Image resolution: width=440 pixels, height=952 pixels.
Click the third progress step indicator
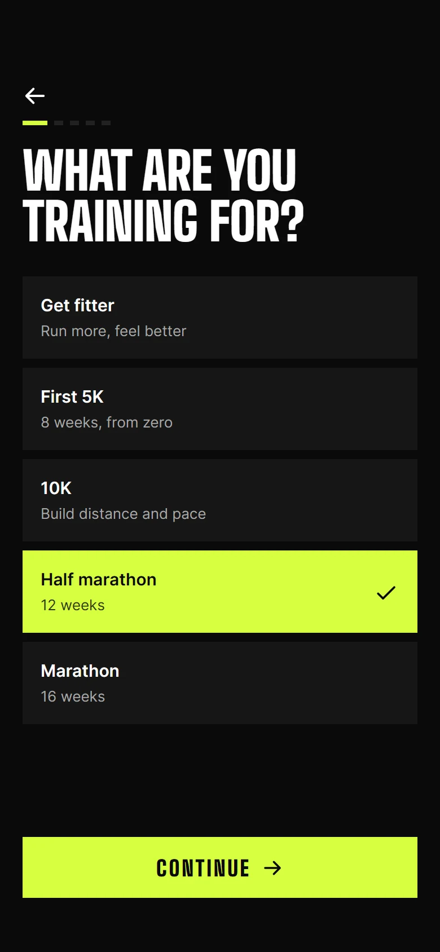[x=74, y=123]
